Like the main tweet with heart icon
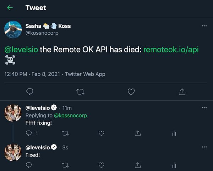Viewport: 213px width, 171px height. coord(131,92)
